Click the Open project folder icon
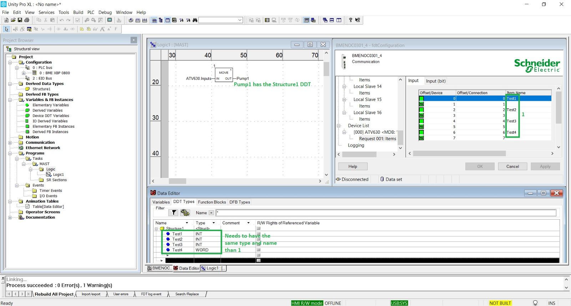This screenshot has height=306, width=571. click(13, 20)
